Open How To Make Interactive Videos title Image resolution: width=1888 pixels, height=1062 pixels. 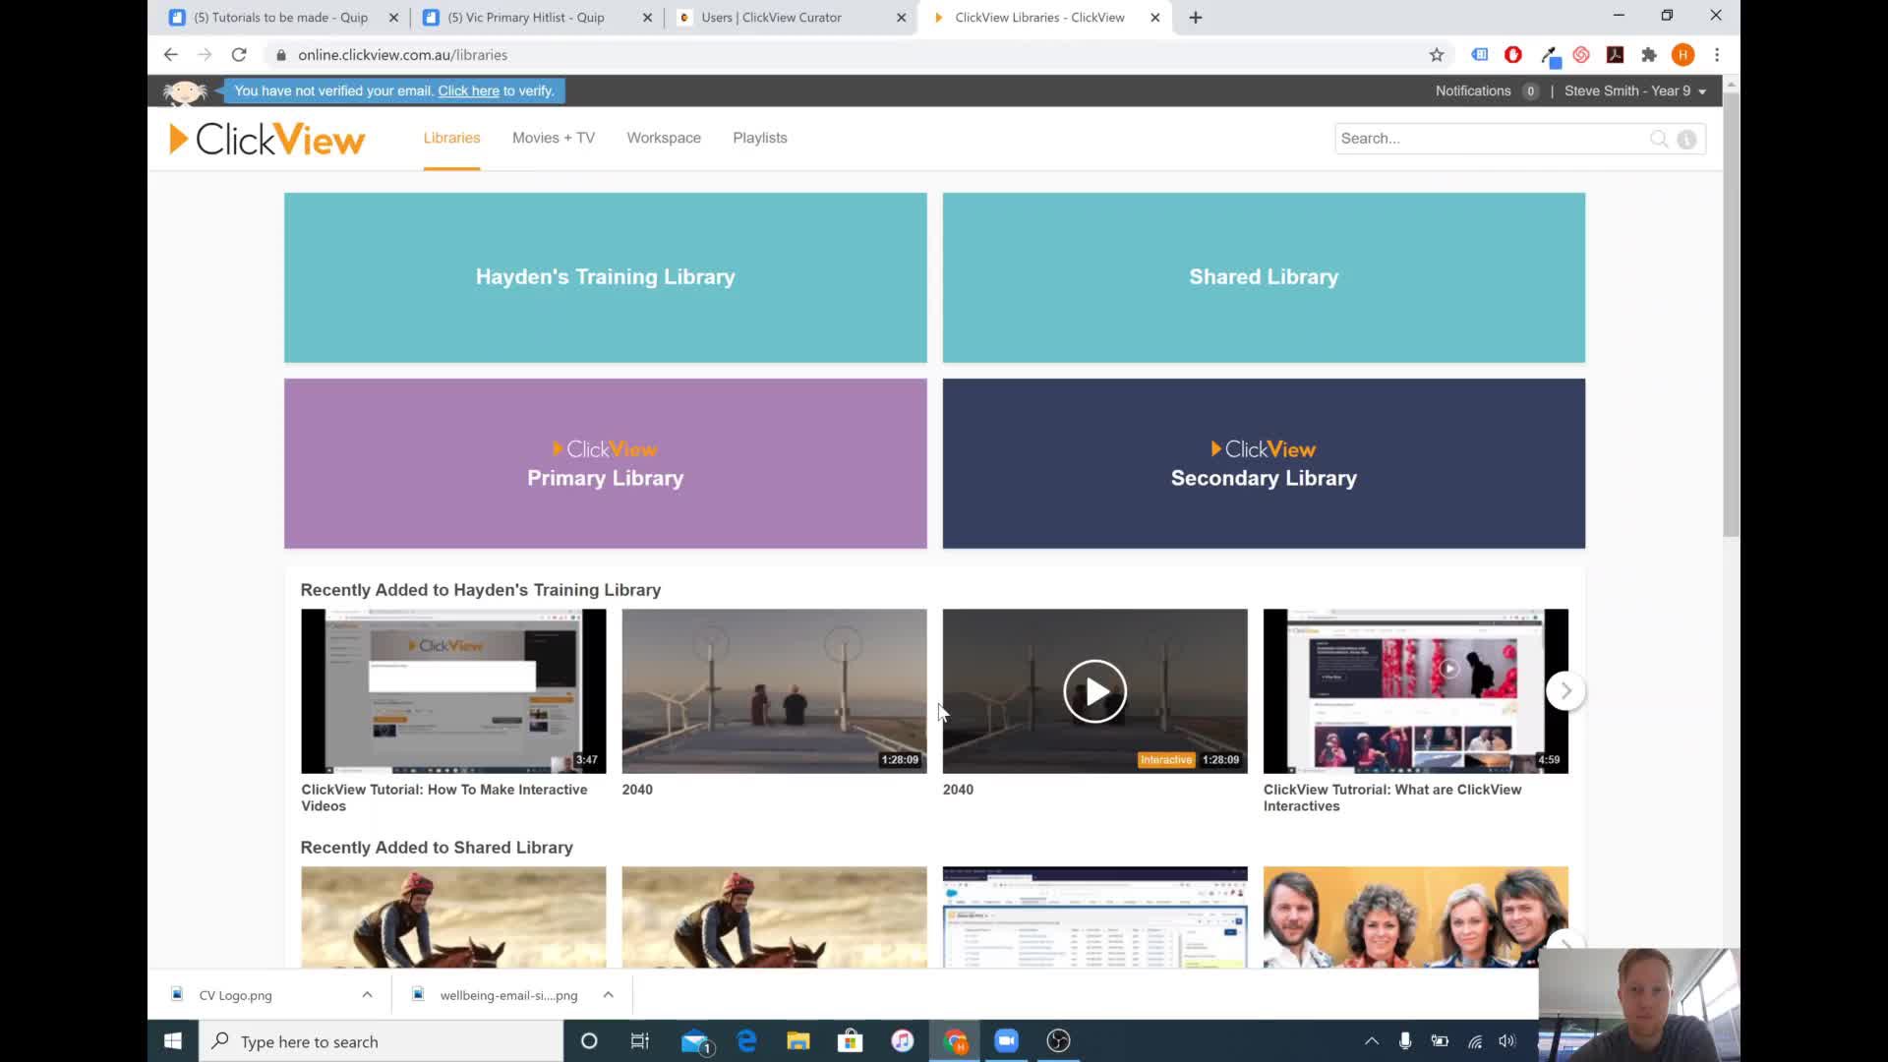(444, 797)
